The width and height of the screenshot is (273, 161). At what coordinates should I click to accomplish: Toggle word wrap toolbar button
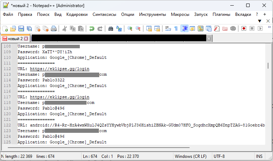click(x=168, y=29)
